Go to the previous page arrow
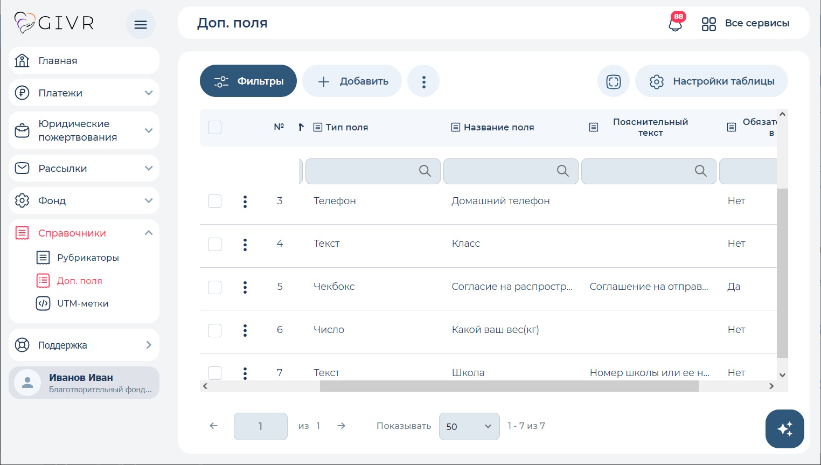Screen dimensions: 821x465 [214, 426]
